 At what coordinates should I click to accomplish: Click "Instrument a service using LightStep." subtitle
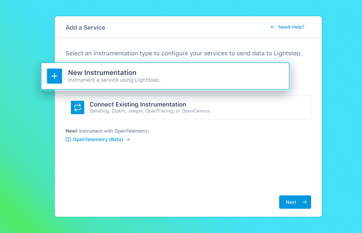coord(114,80)
